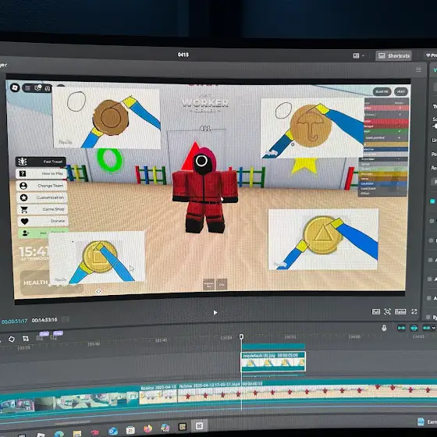The image size is (437, 437).
Task: Click the Donate heart button in game
Action: point(43,222)
